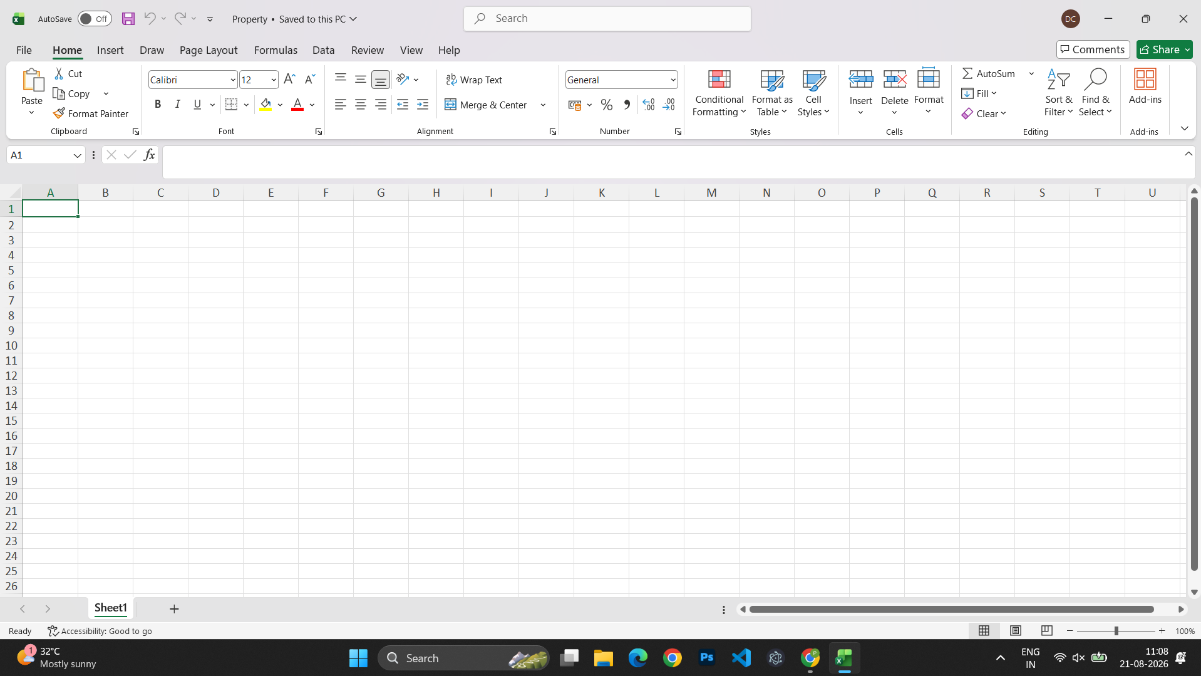The image size is (1201, 676).
Task: Click the Increase Decimal icon
Action: click(x=649, y=105)
